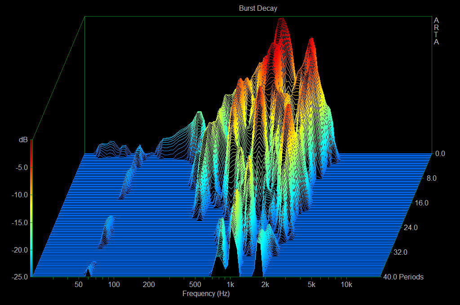This screenshot has width=460, height=305.
Task: Select the -10.0 dB scale value
Action: click(x=20, y=195)
